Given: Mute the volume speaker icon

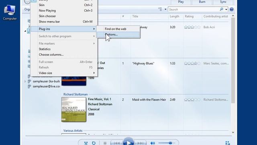Looking at the screenshot, I should (153, 143).
